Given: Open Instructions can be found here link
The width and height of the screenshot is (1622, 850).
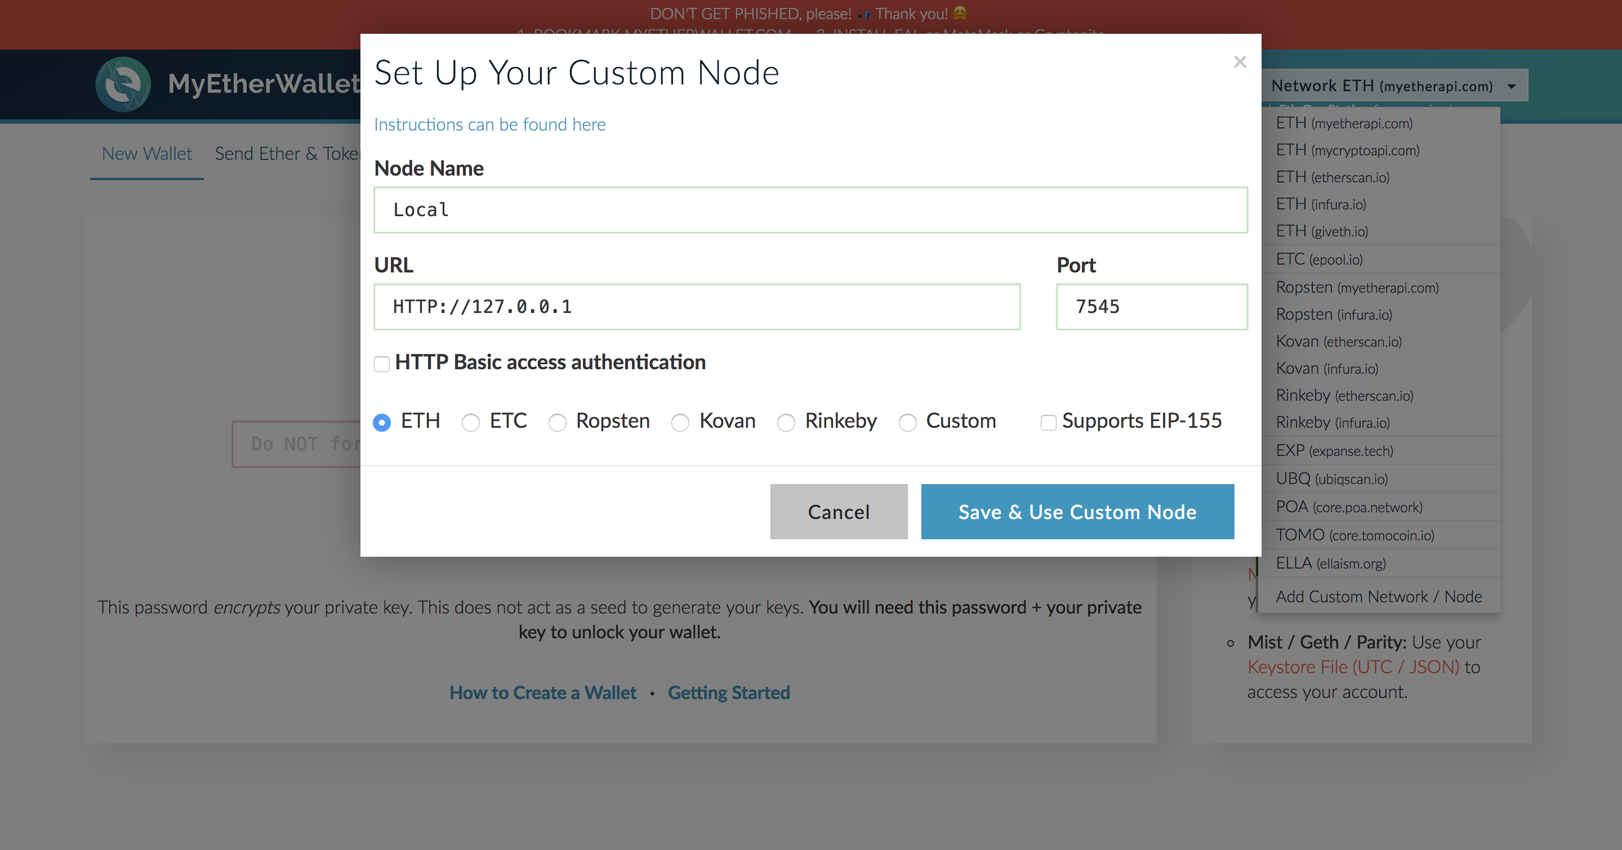Looking at the screenshot, I should [489, 124].
